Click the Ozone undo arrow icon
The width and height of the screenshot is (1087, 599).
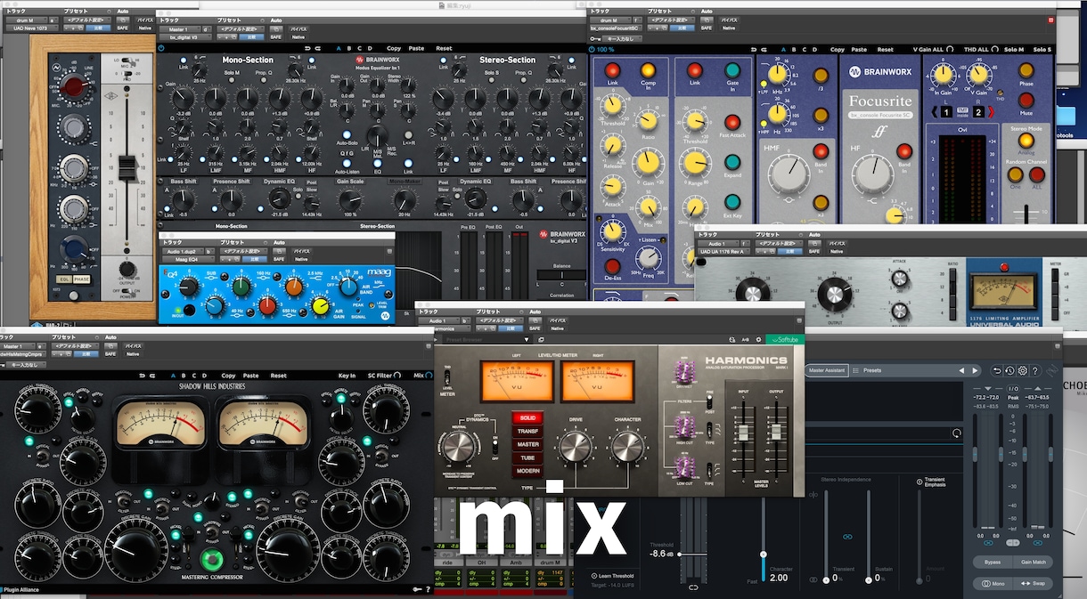click(x=997, y=370)
